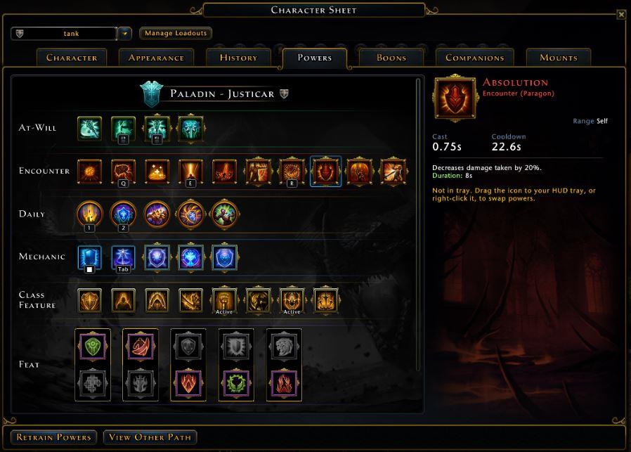Click the Retrain Powers button

coord(54,437)
